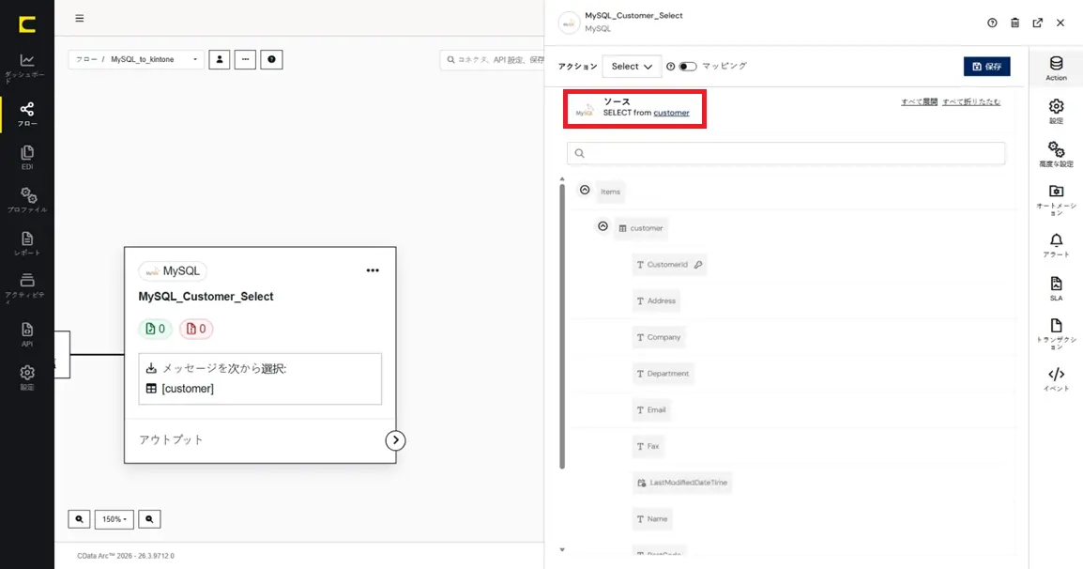The height and width of the screenshot is (569, 1083).
Task: Open the advanced settings tab
Action: (x=1056, y=154)
